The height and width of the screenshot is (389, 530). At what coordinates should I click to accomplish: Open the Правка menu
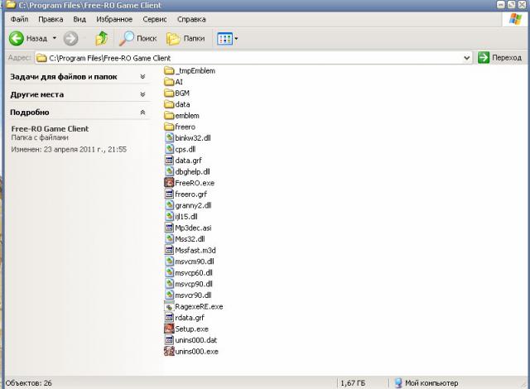point(51,19)
